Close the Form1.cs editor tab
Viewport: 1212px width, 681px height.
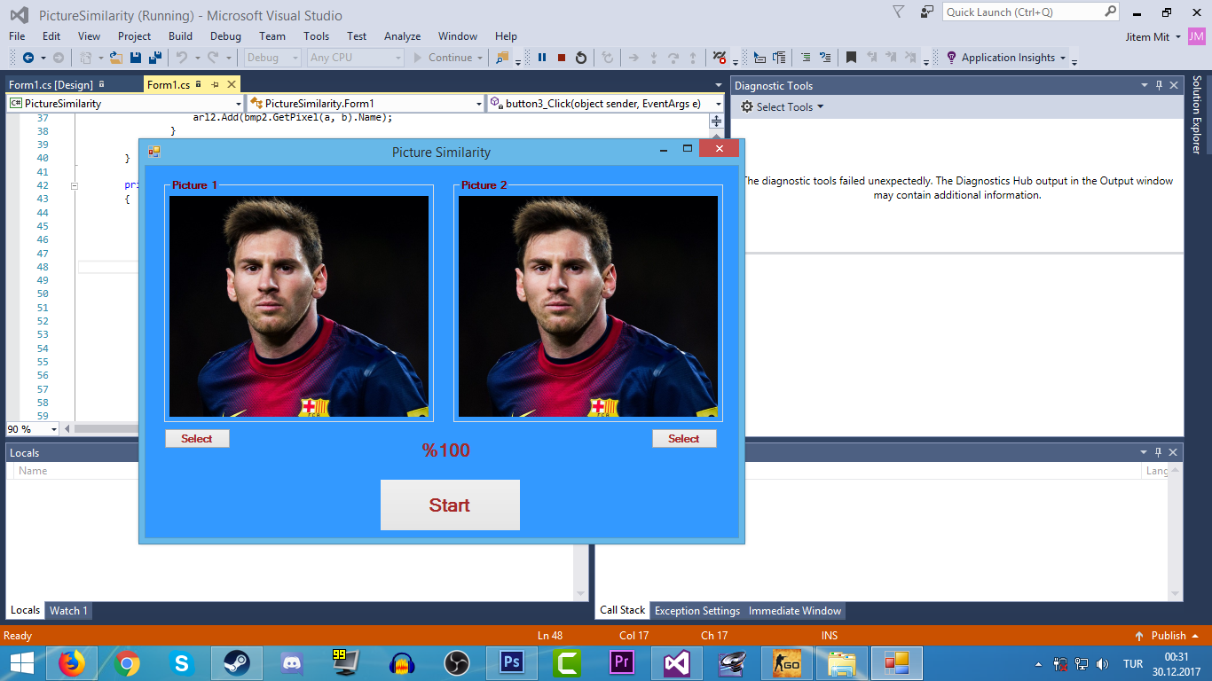tap(232, 85)
